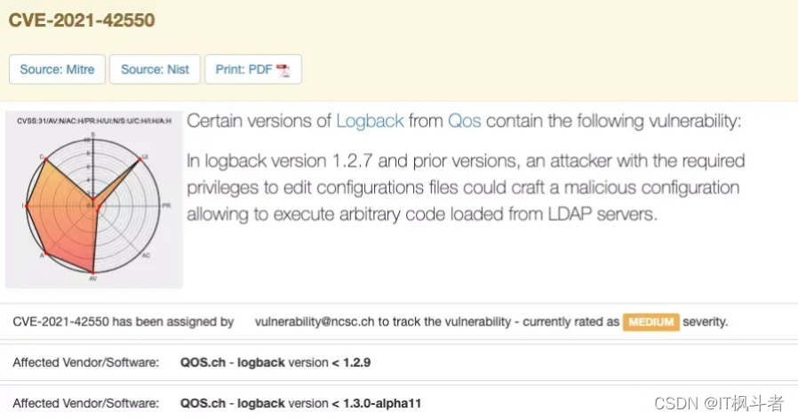Click the red C point on radar chart

46,160
